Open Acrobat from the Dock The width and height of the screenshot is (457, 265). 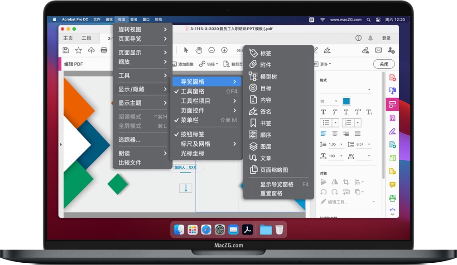pos(247,230)
